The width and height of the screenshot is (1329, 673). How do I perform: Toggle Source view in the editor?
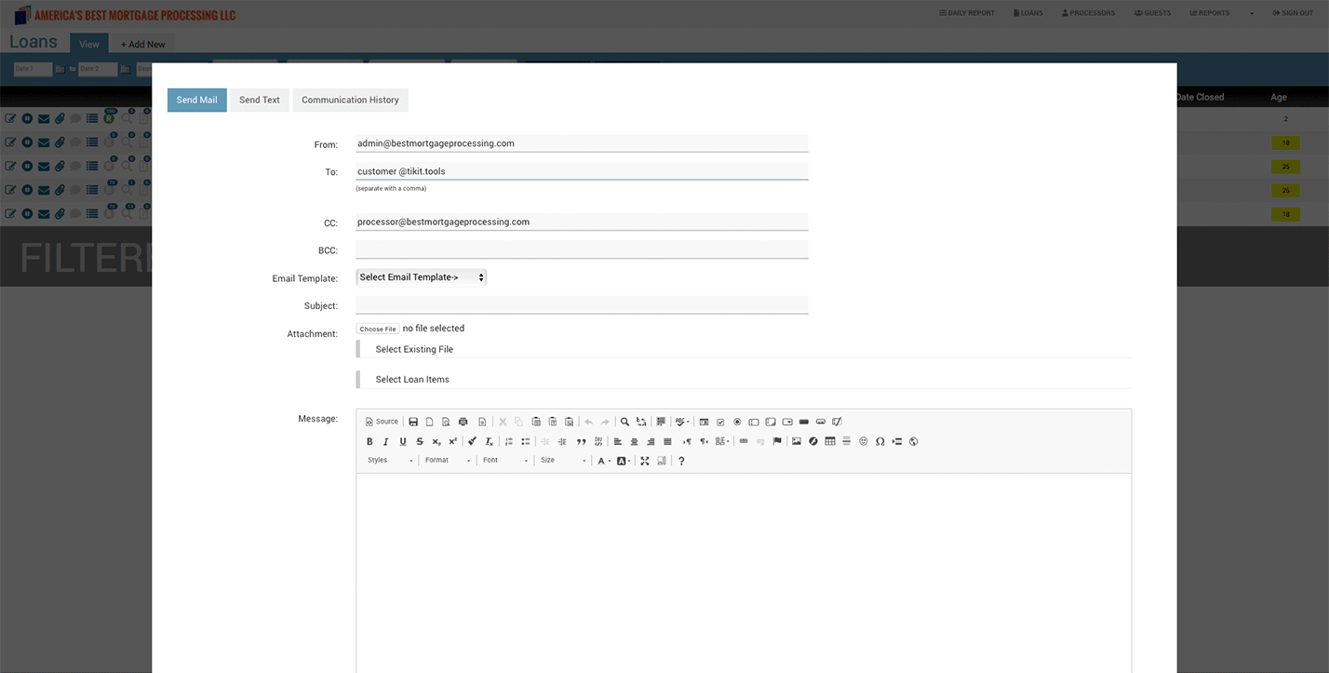pyautogui.click(x=382, y=422)
